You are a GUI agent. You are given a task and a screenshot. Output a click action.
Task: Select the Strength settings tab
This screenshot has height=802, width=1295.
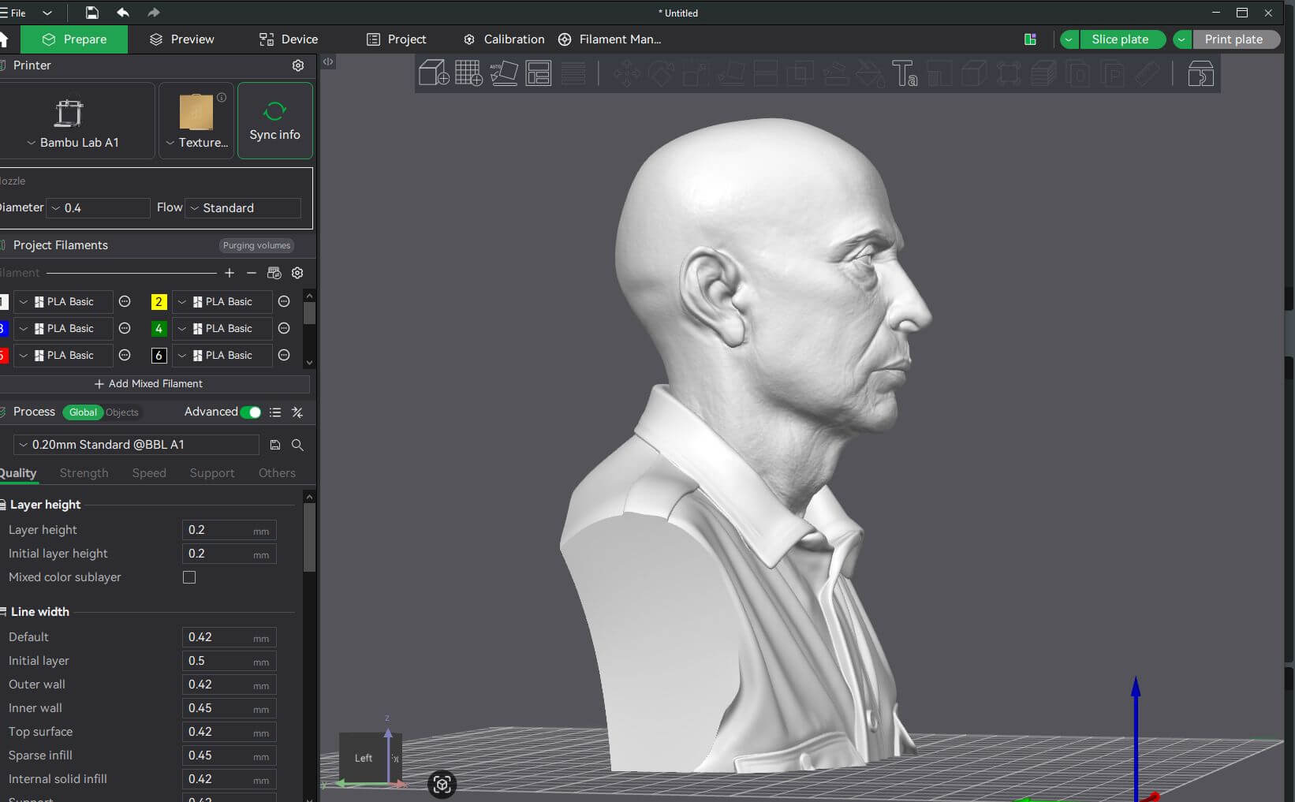(84, 473)
